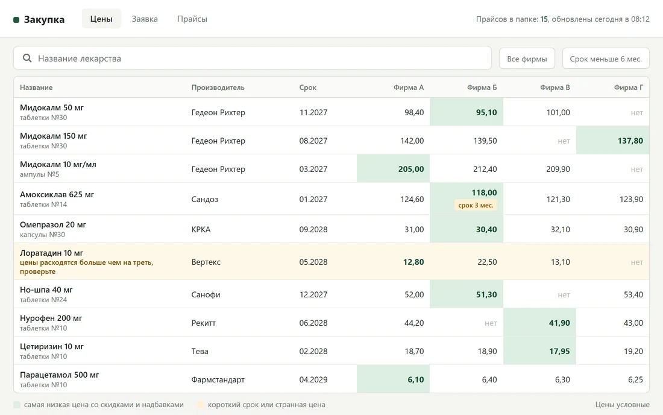Image resolution: width=663 pixels, height=415 pixels.
Task: Select the Фирма В column header
Action: pyautogui.click(x=555, y=87)
